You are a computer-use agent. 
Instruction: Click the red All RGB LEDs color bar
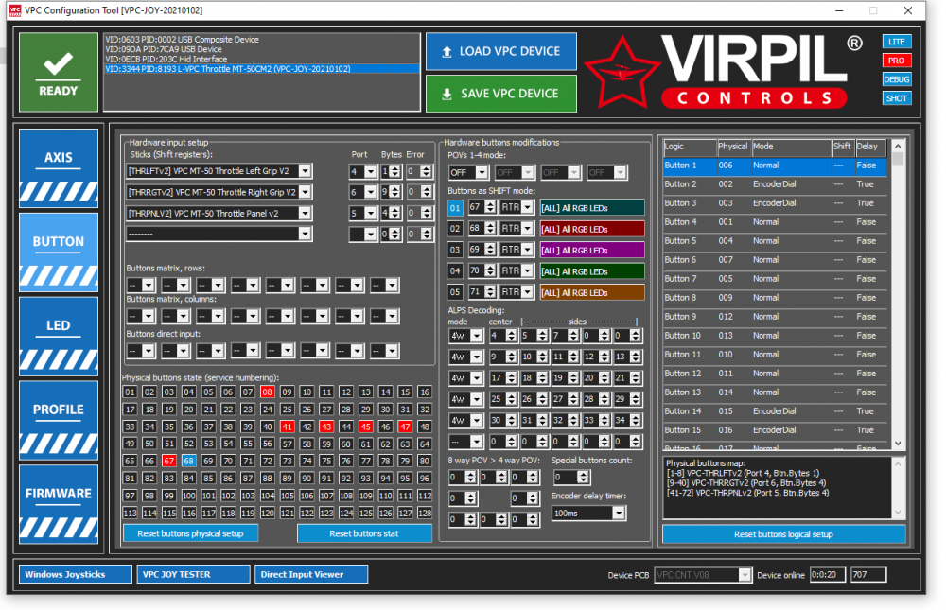(x=591, y=229)
